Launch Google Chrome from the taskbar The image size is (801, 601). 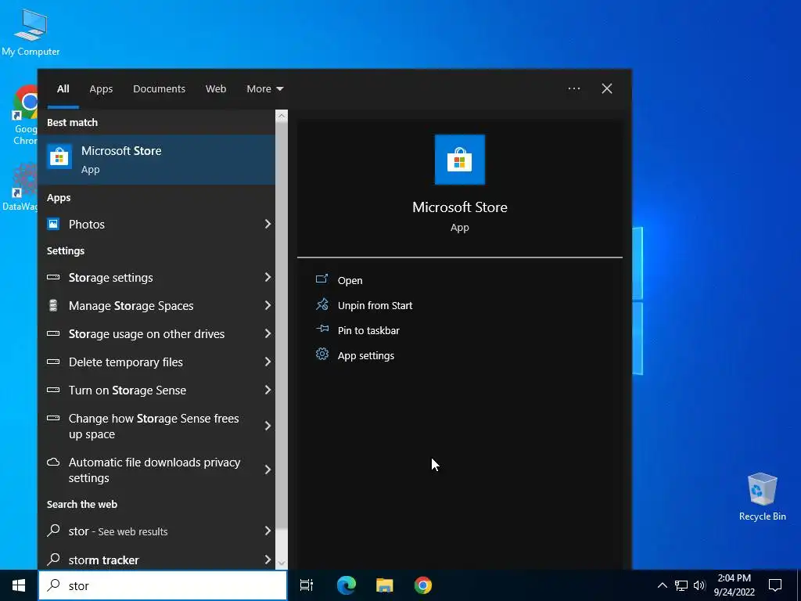click(423, 585)
